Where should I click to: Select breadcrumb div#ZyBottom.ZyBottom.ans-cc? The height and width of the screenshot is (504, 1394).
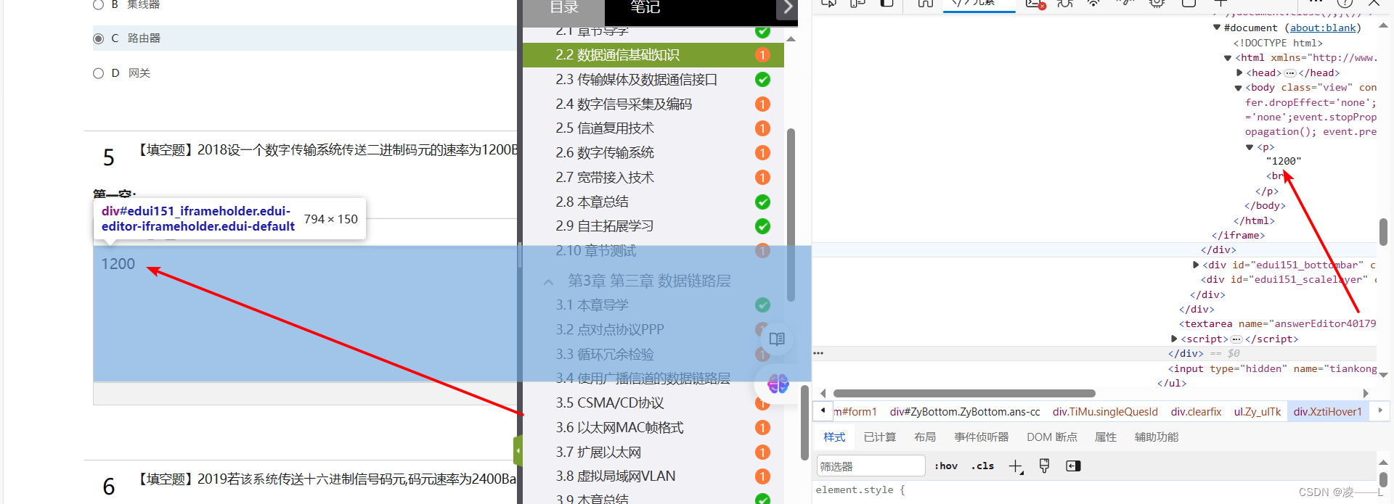tap(965, 412)
